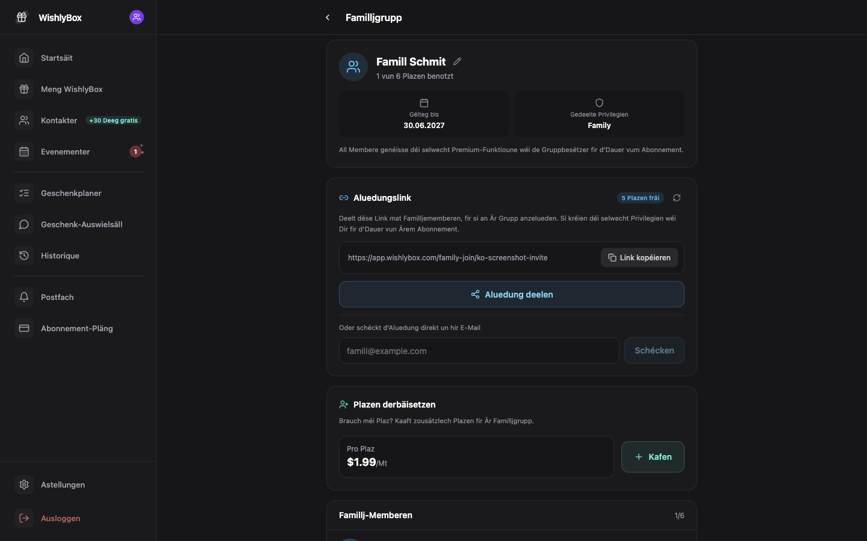Click the add-person icon beside Plazen derbäisetzen
This screenshot has height=541, width=867.
tap(344, 405)
